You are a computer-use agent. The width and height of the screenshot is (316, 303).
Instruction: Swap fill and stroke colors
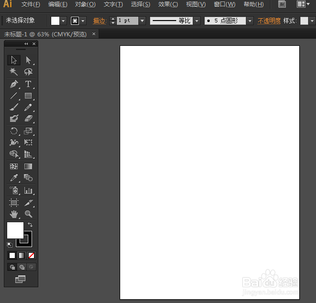coord(30,225)
